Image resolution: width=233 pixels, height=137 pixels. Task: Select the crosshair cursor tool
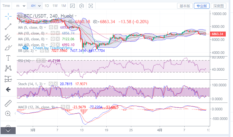click(x=8, y=16)
